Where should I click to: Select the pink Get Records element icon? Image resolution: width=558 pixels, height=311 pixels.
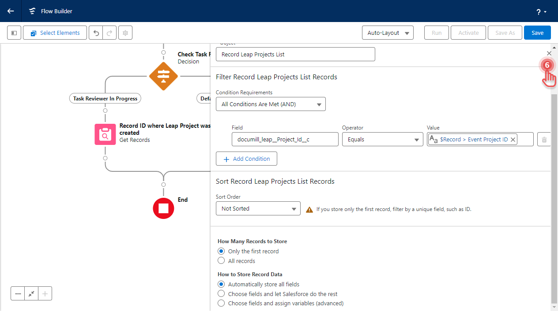[x=105, y=134]
